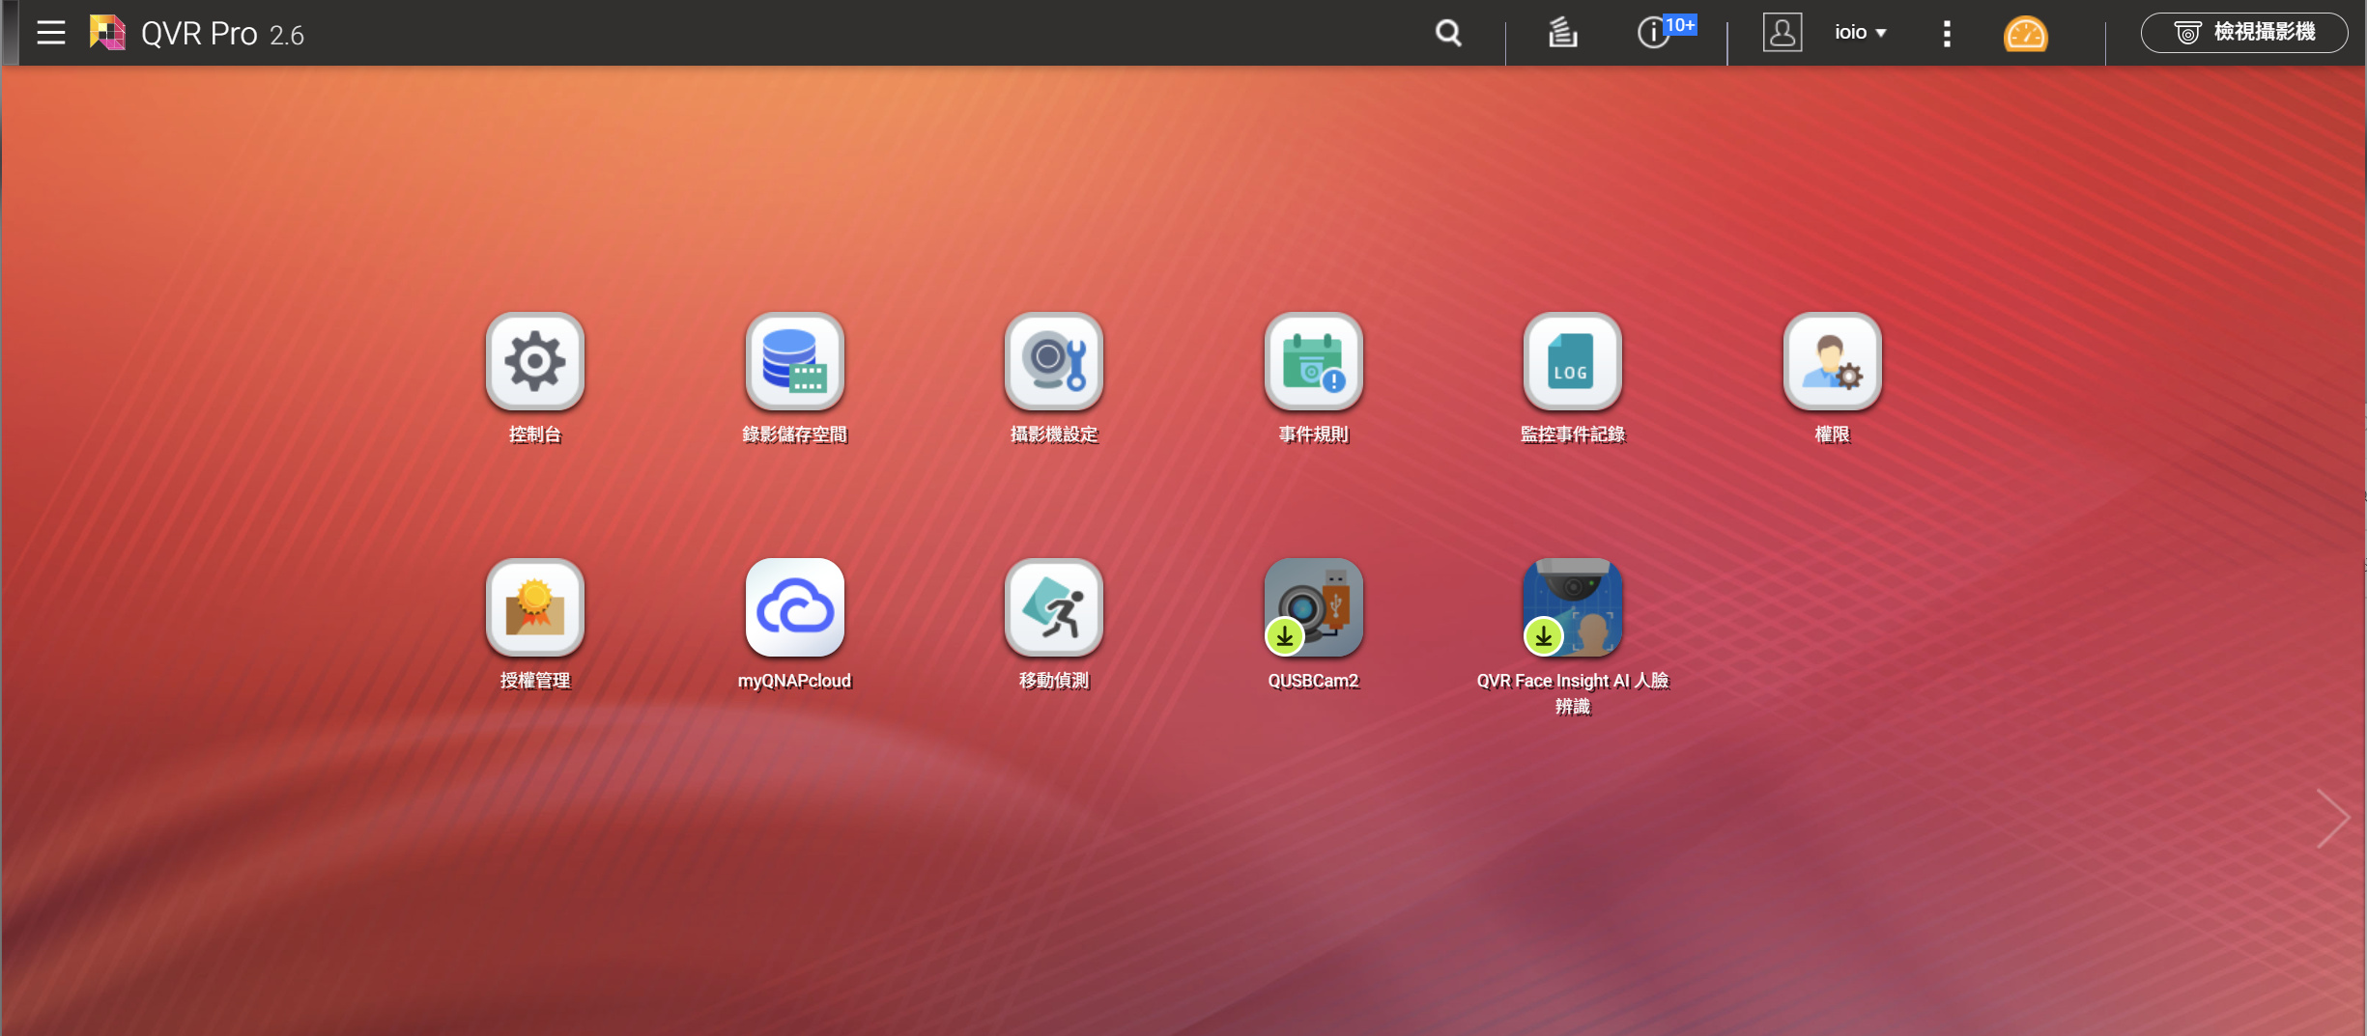
Task: Open the search magnifier
Action: coord(1448,33)
